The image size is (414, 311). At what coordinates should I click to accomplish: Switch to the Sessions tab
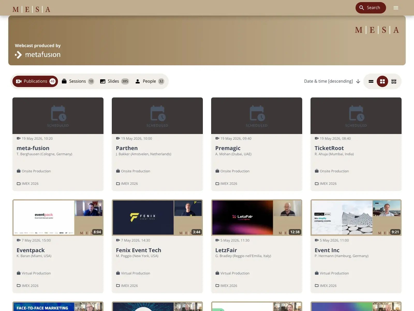(78, 81)
